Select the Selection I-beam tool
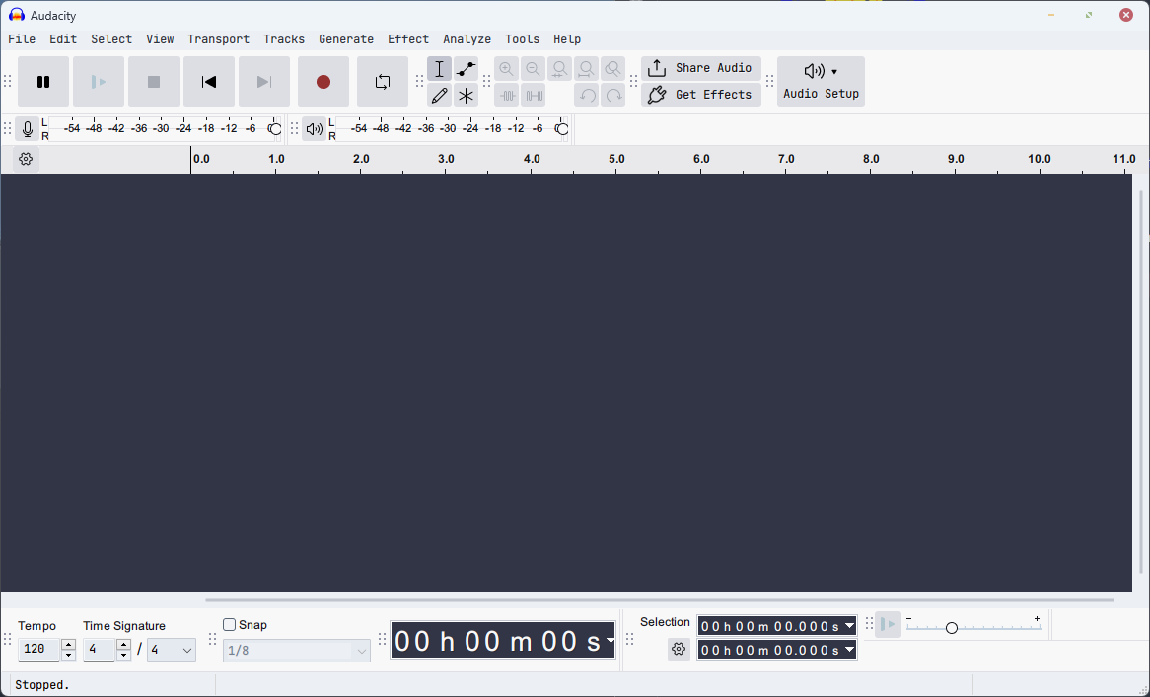This screenshot has height=697, width=1150. [440, 69]
